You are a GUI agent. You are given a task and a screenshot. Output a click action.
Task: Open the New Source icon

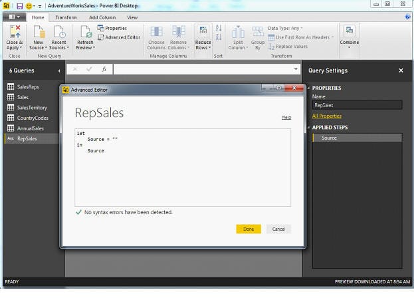tap(39, 31)
